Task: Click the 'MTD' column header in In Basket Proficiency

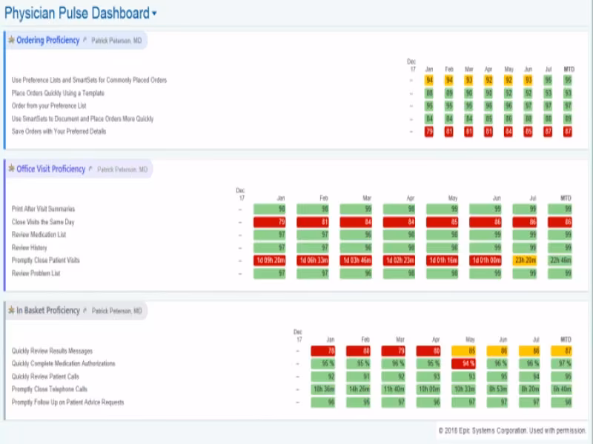Action: tap(566, 340)
